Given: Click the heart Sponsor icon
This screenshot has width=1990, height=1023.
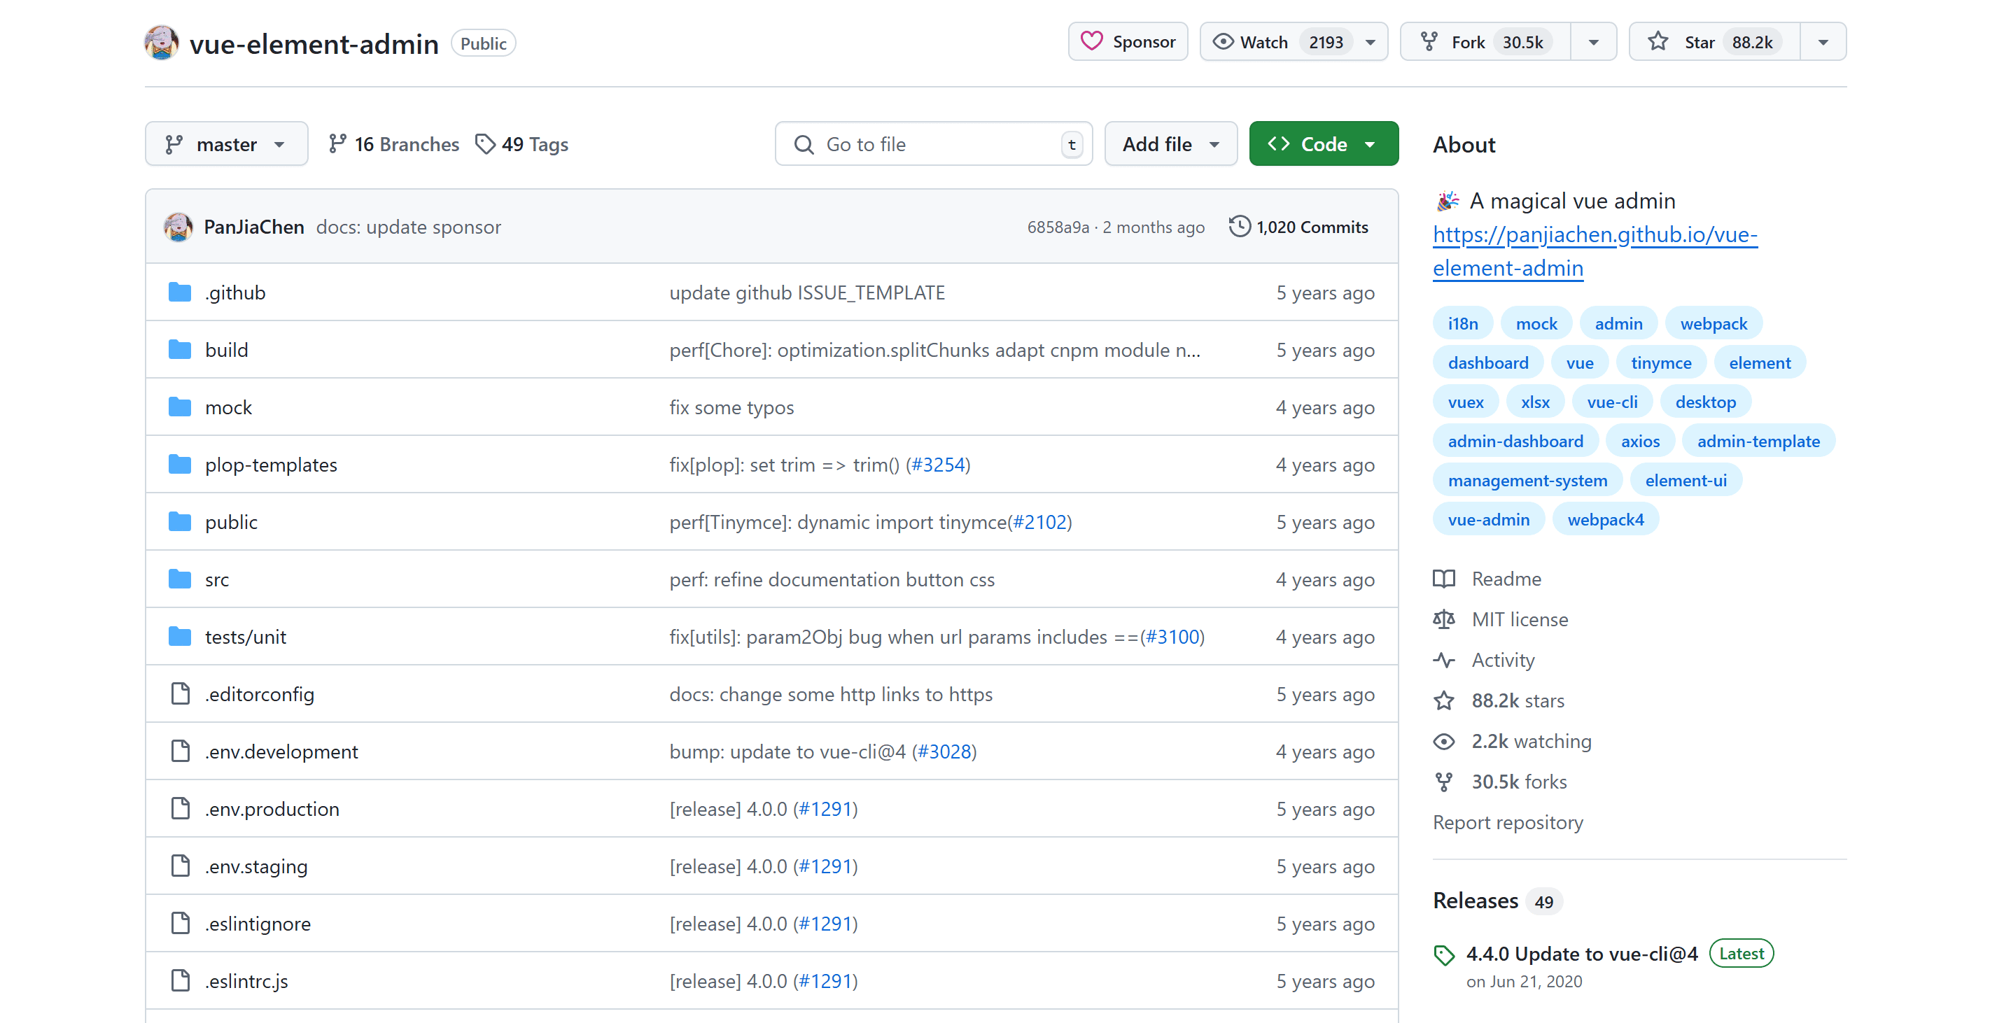Looking at the screenshot, I should (x=1091, y=42).
